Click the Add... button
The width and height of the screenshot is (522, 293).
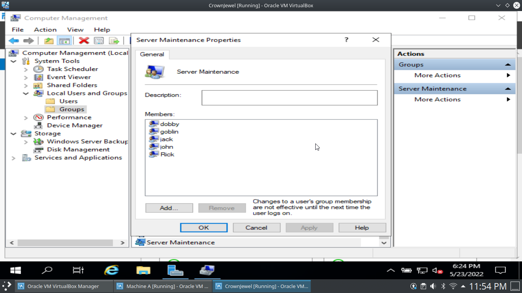[169, 208]
